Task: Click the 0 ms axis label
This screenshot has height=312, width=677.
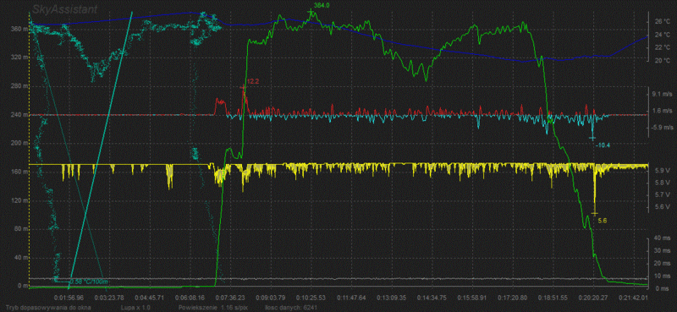Action: tap(663, 288)
